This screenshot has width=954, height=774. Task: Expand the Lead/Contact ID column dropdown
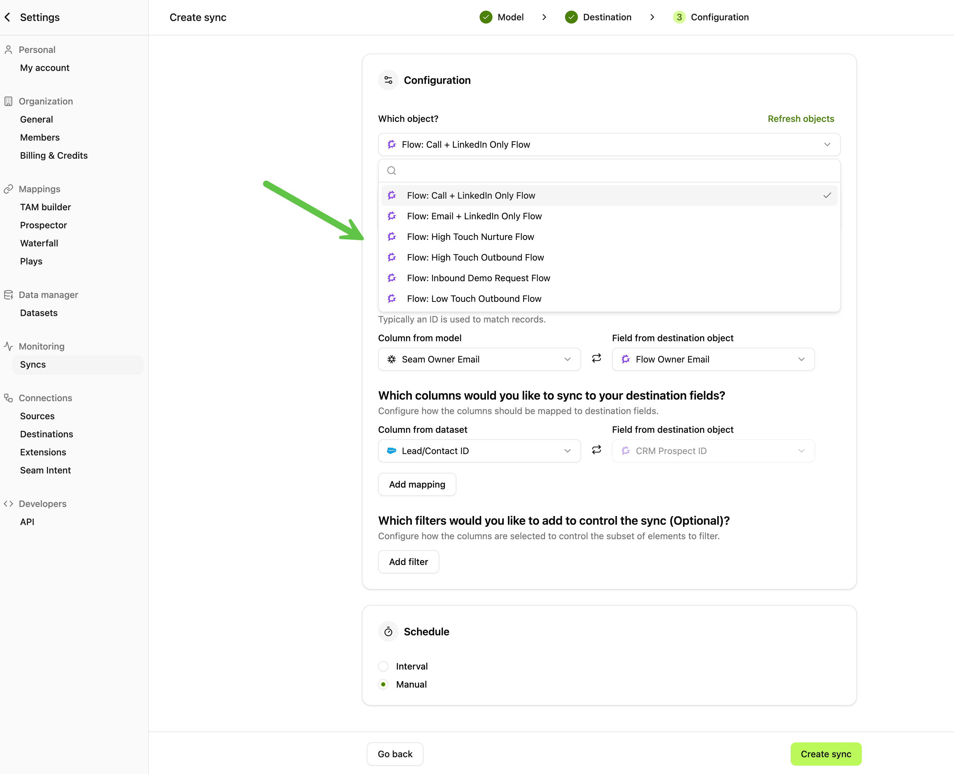pos(479,451)
